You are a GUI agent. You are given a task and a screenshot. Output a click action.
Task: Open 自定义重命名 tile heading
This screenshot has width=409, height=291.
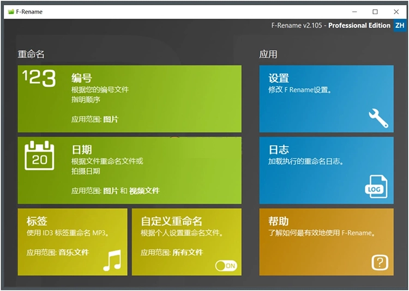[x=171, y=221]
